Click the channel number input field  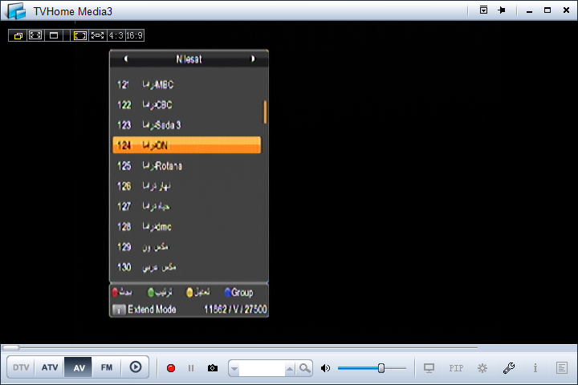point(262,368)
